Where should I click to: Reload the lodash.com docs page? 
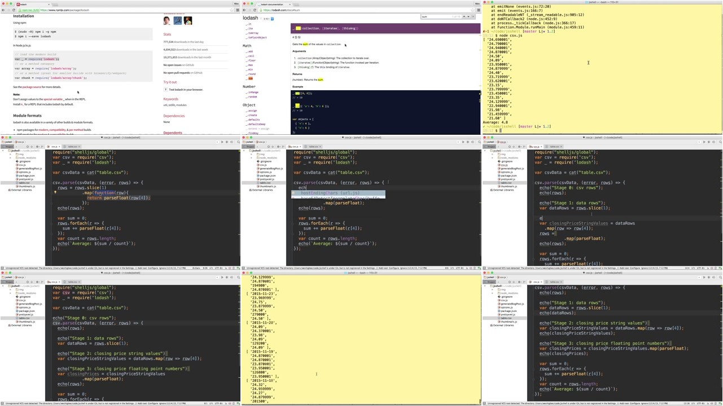(x=255, y=10)
